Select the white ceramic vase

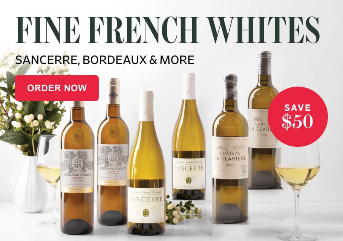[x=31, y=185]
